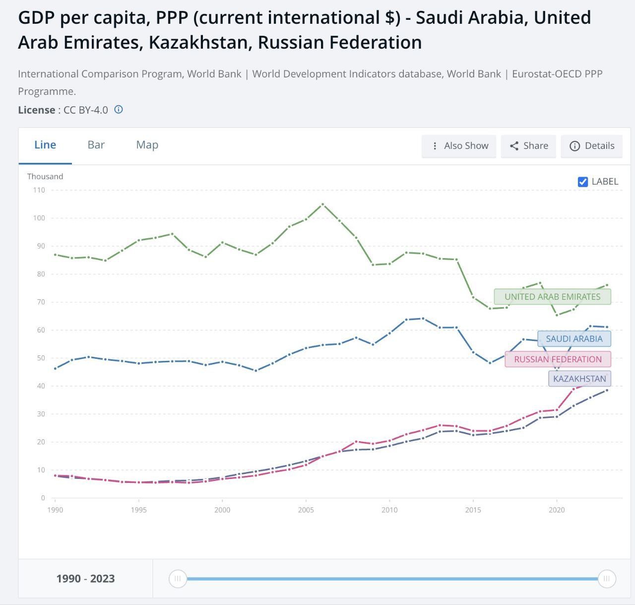Uncheck the LABEL checkbox
Viewport: 635px width, 605px height.
[x=583, y=182]
